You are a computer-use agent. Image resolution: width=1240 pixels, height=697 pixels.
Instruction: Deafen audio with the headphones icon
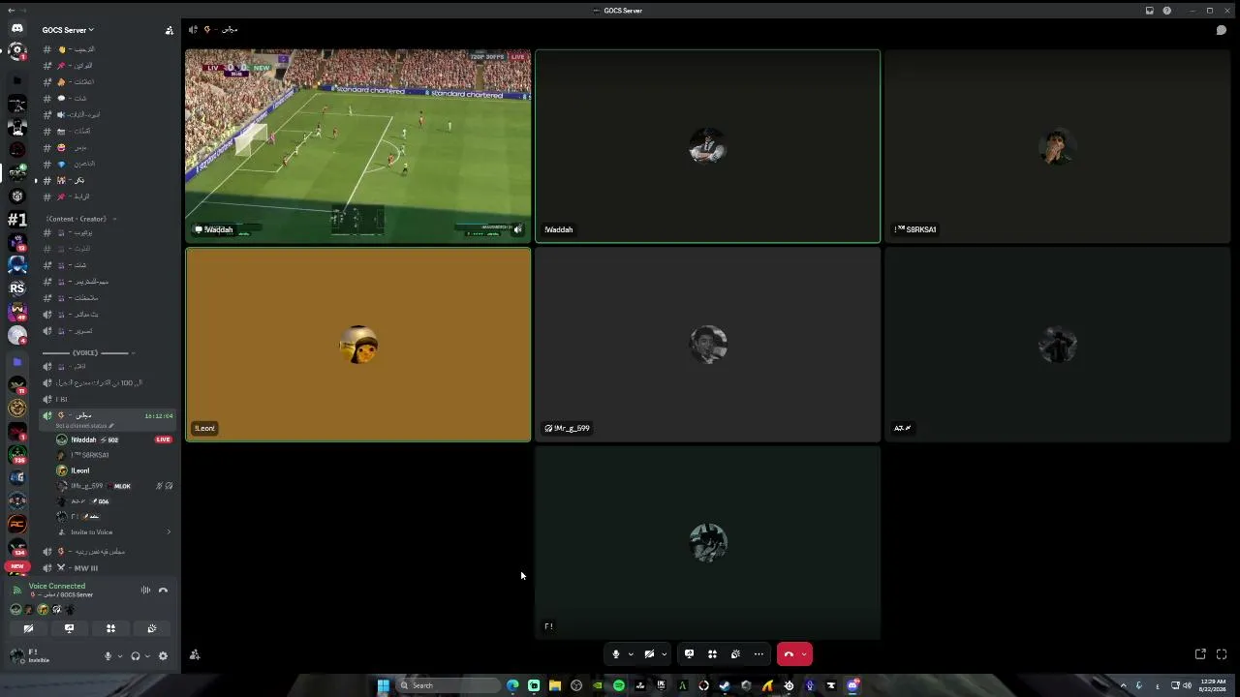point(136,655)
